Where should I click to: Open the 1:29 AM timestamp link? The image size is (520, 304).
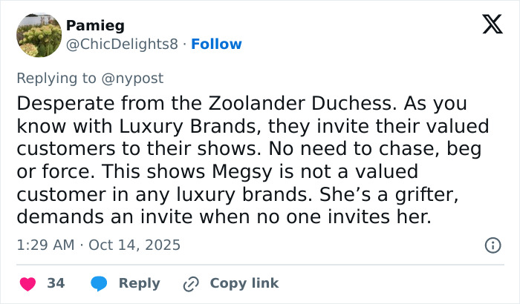(45, 245)
